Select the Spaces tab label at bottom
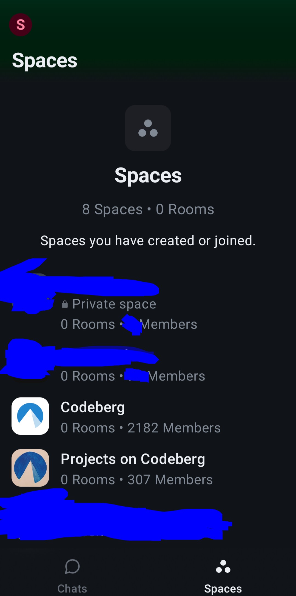 (x=223, y=589)
